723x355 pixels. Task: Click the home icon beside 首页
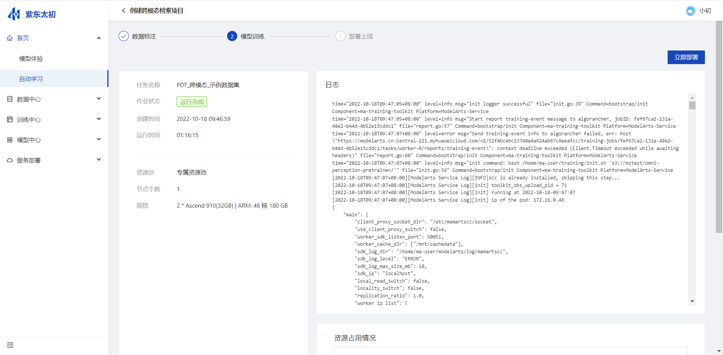(x=10, y=38)
